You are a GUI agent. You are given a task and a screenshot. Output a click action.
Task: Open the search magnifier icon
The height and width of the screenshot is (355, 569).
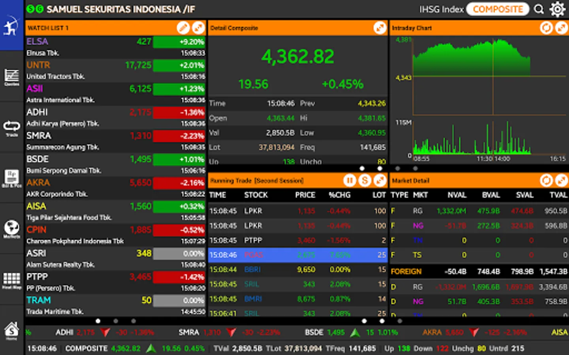pyautogui.click(x=539, y=9)
